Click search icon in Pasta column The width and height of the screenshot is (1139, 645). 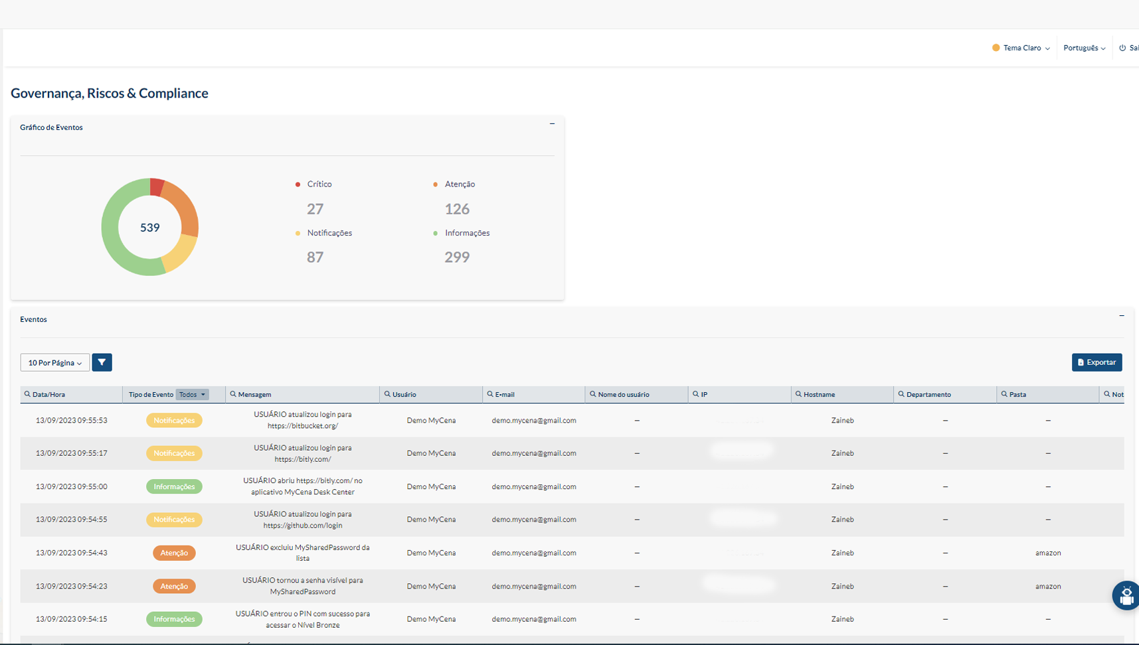[1004, 394]
